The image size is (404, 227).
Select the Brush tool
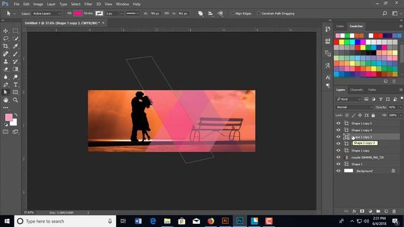15,54
